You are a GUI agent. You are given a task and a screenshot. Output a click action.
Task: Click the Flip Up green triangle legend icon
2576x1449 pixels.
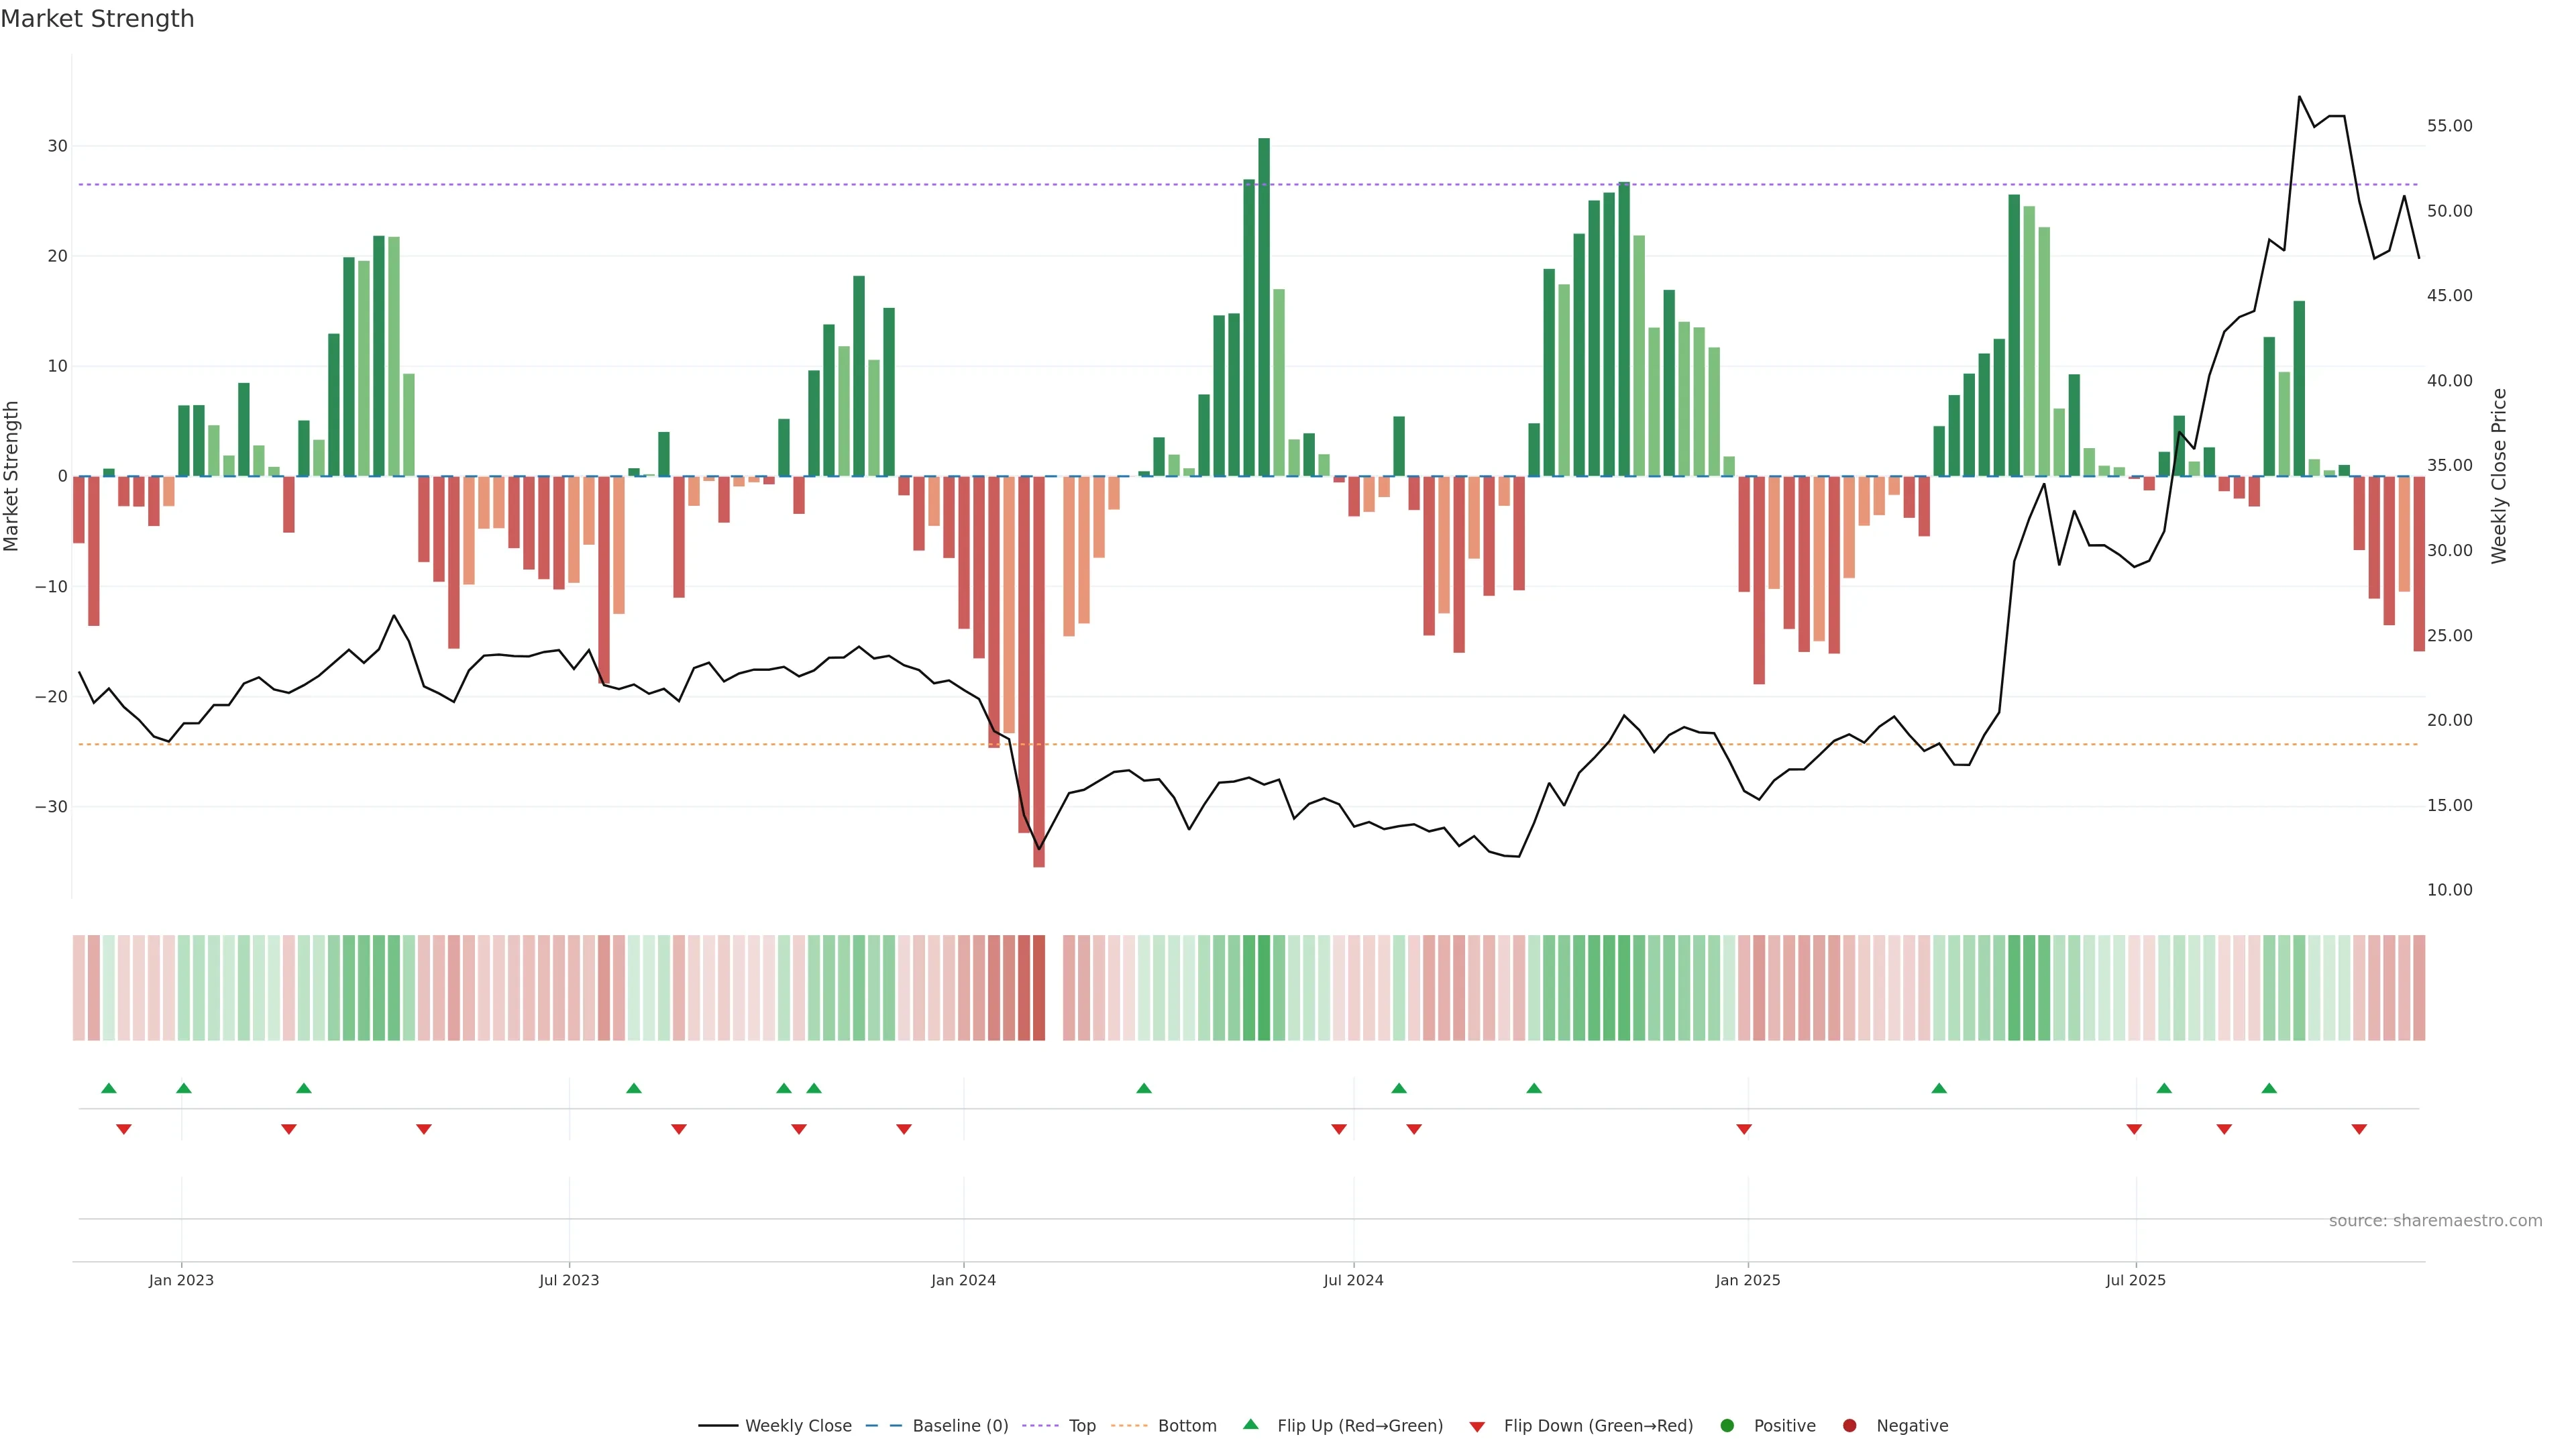tap(1250, 1425)
